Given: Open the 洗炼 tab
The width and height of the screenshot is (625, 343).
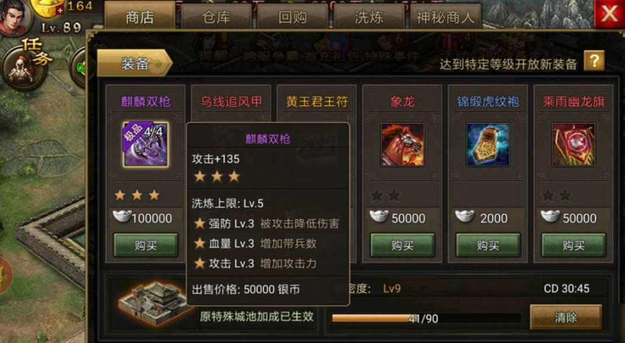Looking at the screenshot, I should tap(369, 17).
